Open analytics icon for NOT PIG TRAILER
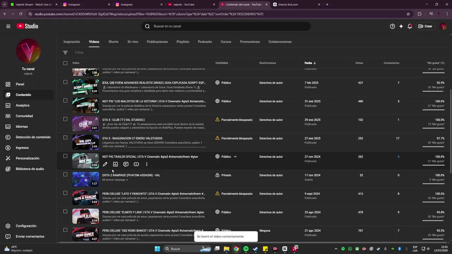452x254 pixels. (115, 164)
